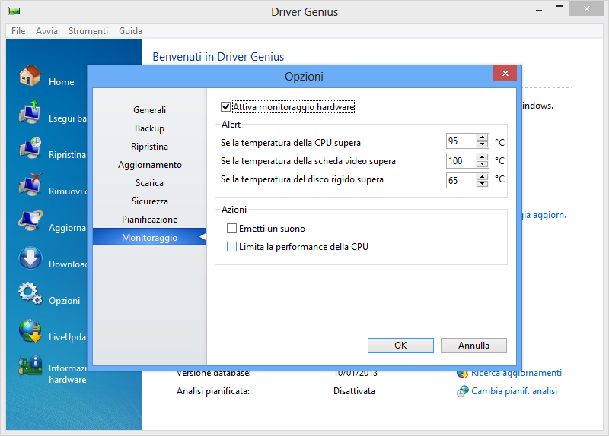Lower scheda video temperature limit down arrow
The image size is (609, 436).
click(483, 163)
